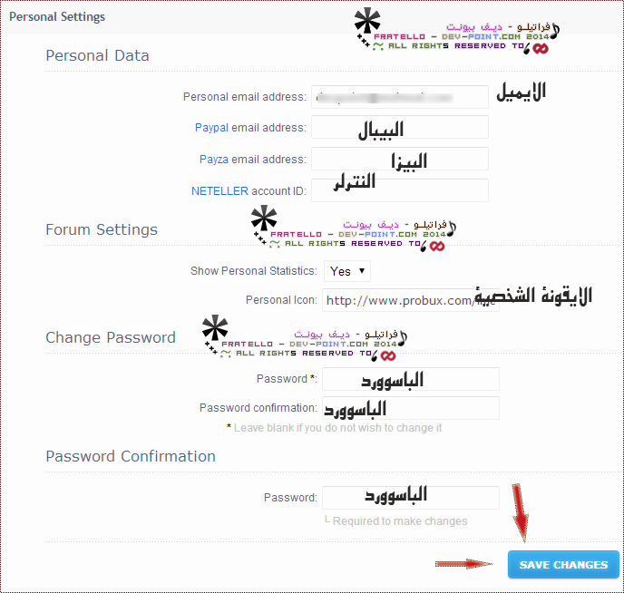
Task: Focus the new Password field under Change Password
Action: (x=410, y=379)
